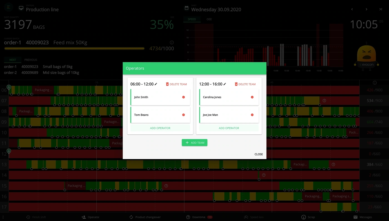Remove John Smith from team
This screenshot has height=221, width=389.
(183, 97)
